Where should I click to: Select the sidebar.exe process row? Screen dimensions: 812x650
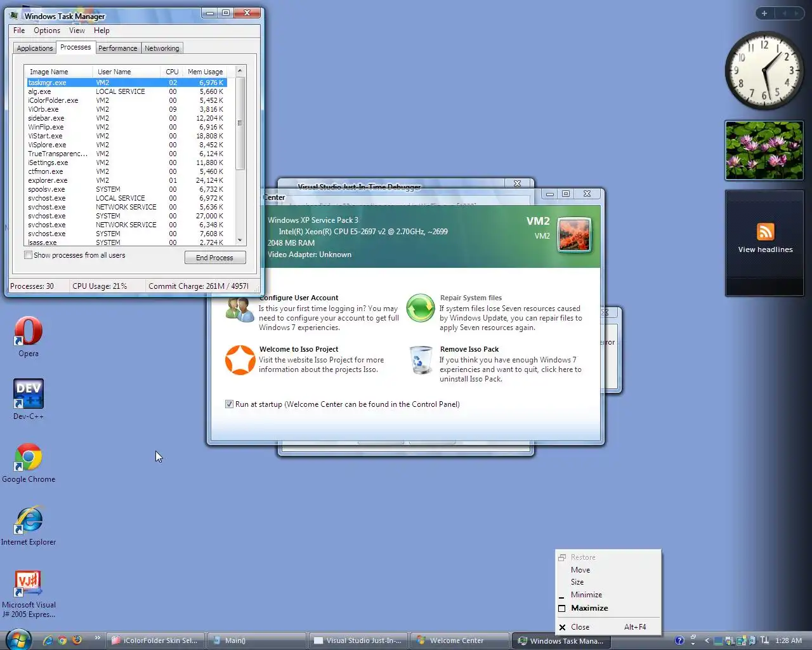pyautogui.click(x=126, y=118)
